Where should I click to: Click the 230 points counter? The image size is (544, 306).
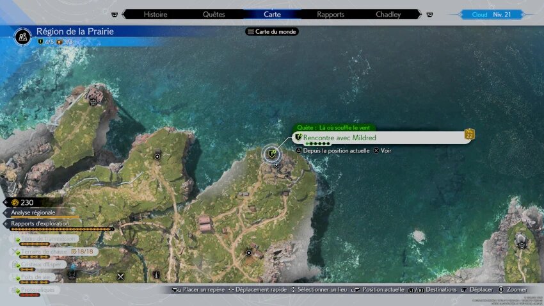27,202
